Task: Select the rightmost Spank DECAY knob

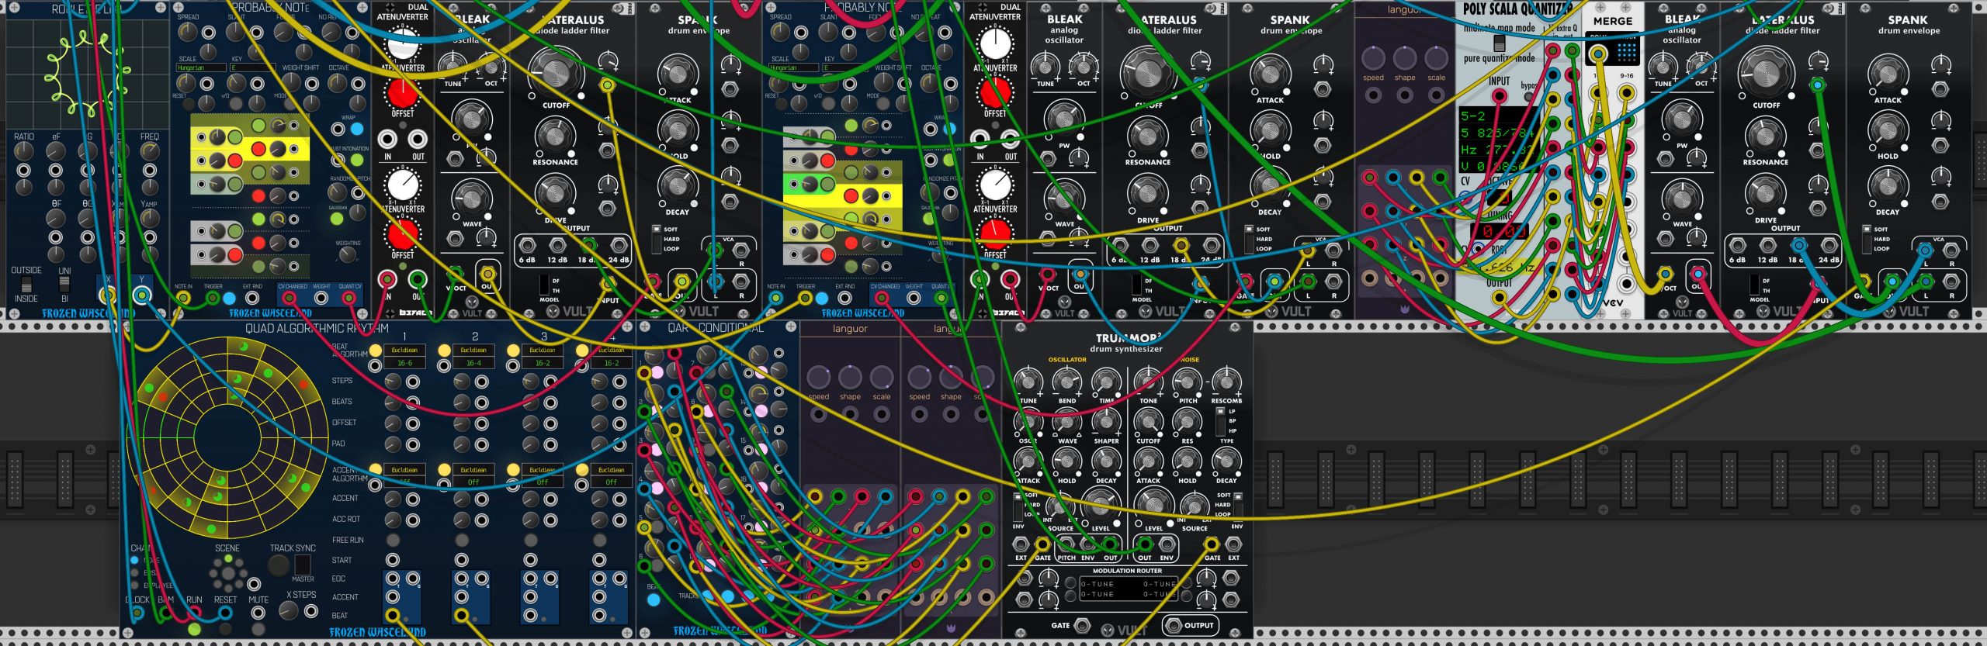Action: tap(1888, 185)
